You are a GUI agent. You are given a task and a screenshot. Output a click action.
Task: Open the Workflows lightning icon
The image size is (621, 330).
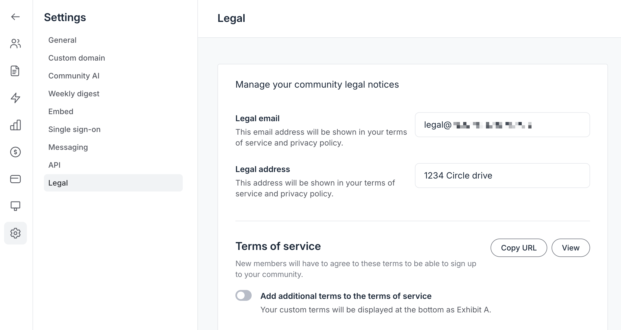[15, 98]
